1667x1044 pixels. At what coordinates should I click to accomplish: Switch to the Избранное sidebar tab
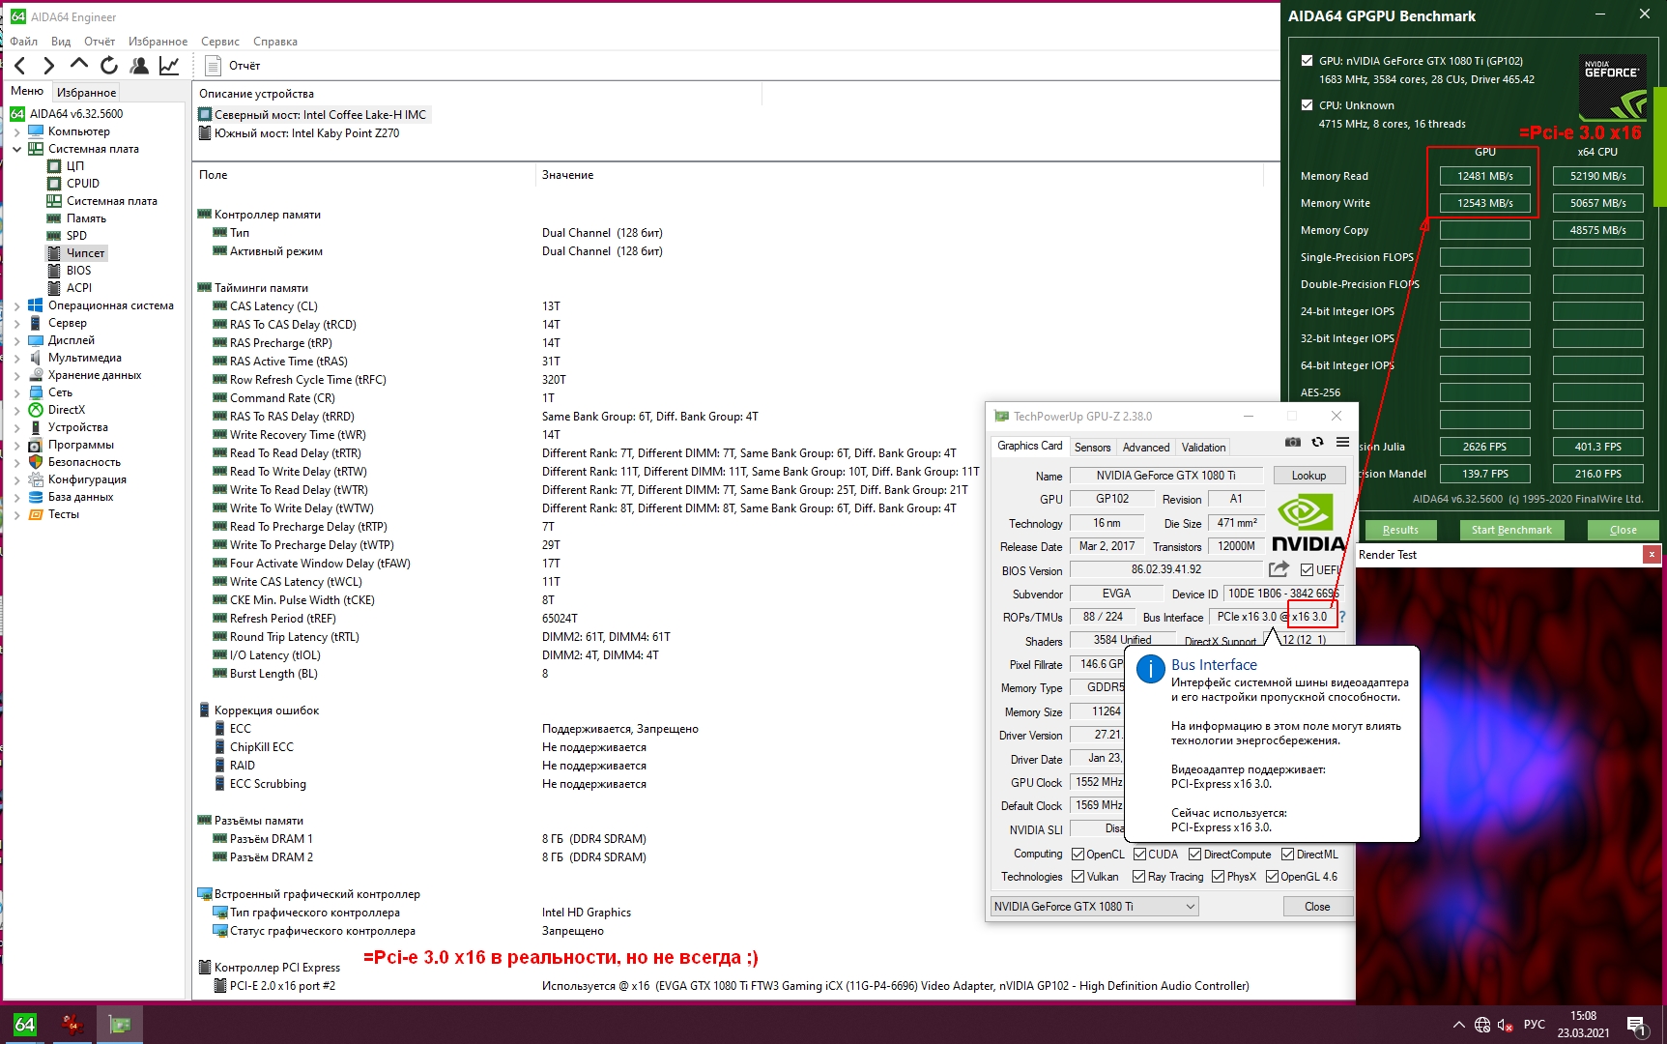[x=86, y=93]
